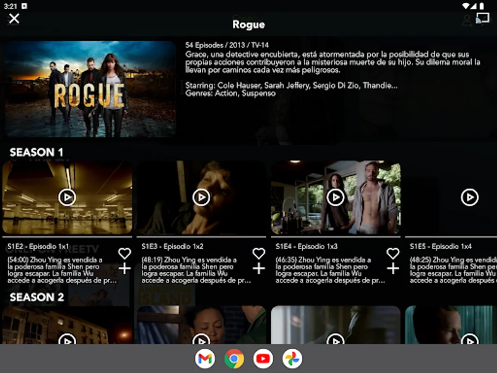Favorite S1E3 with the heart icon
Viewport: 497px width, 373px height.
258,253
